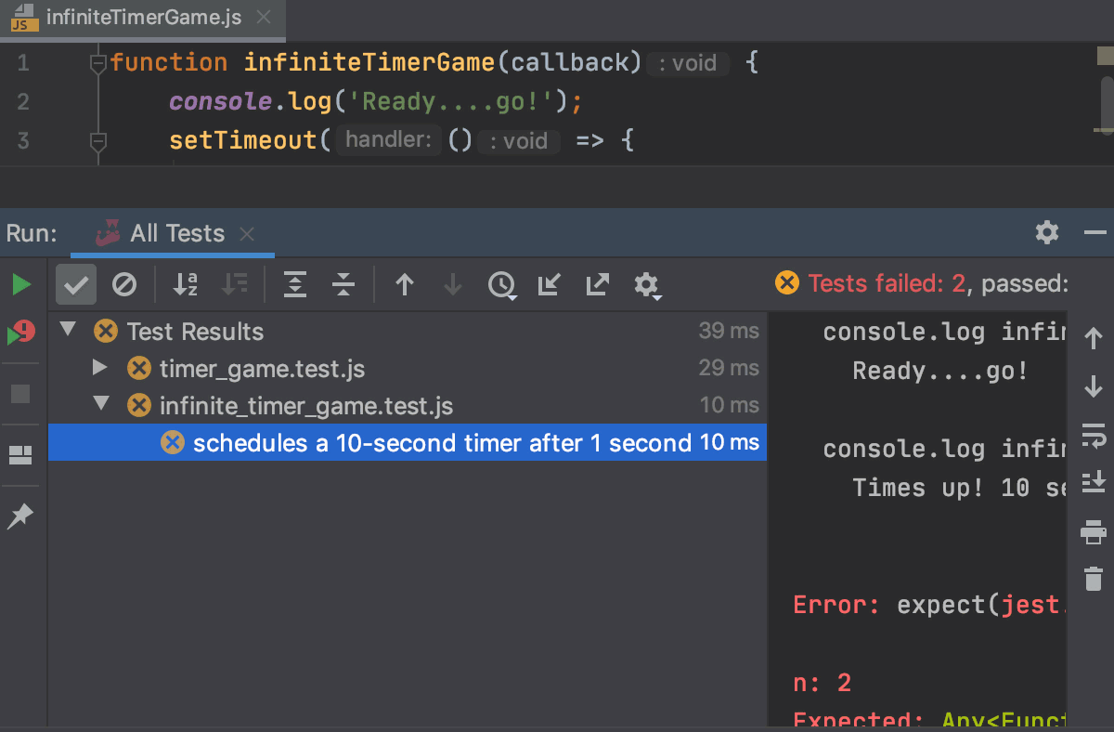Rerun all tests with the green run arrow
Screen dimensions: 1114x732
(x=20, y=284)
